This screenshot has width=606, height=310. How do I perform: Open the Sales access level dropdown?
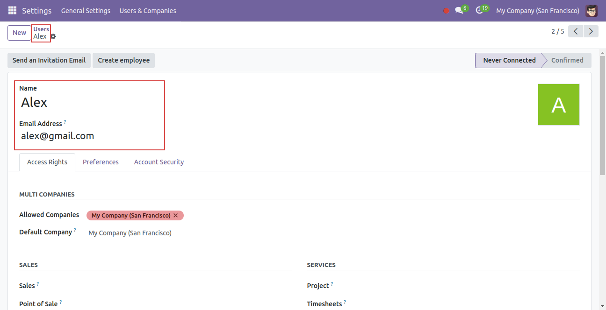[x=189, y=286]
